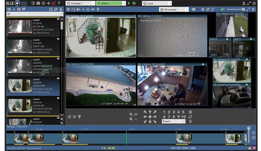
Task: Click the power icon at top right
Action: pos(254,3)
